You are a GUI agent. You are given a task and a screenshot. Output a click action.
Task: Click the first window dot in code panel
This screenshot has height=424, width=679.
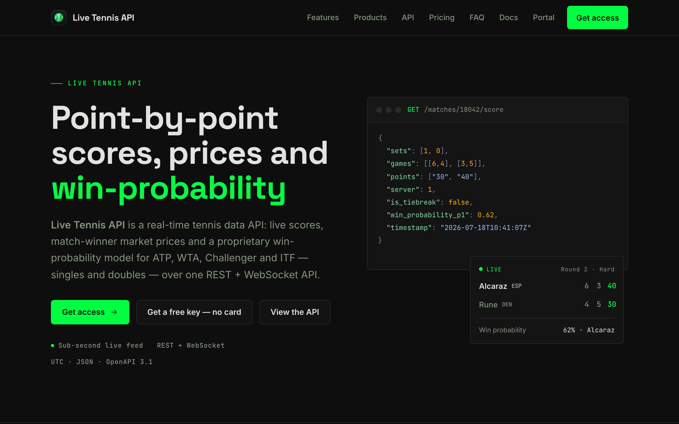379,110
